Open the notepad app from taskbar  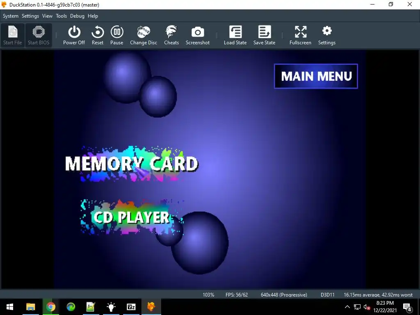click(91, 307)
